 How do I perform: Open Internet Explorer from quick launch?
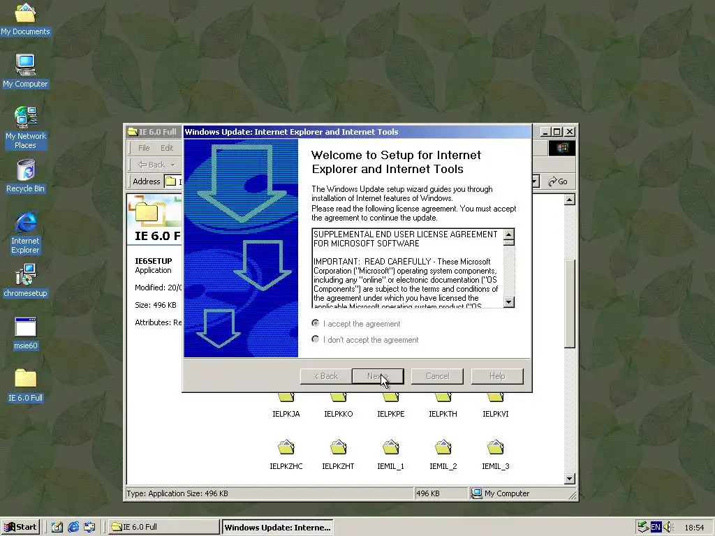pos(73,527)
